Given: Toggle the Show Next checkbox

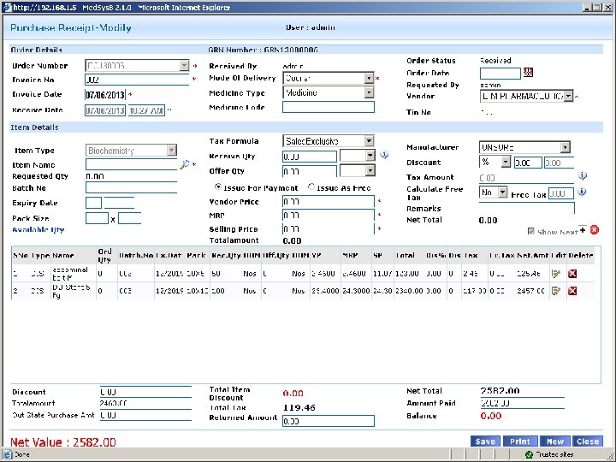Looking at the screenshot, I should [x=532, y=231].
